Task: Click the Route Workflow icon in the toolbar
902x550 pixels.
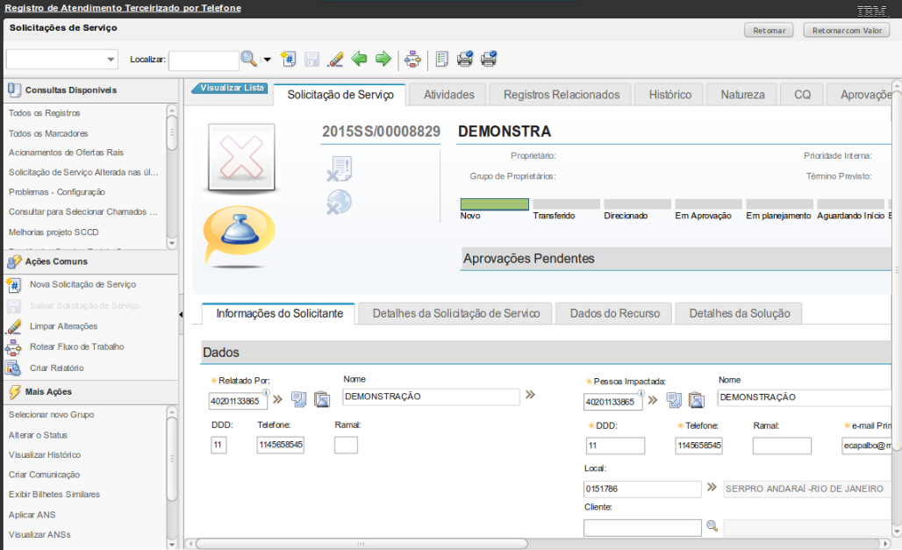Action: [412, 59]
